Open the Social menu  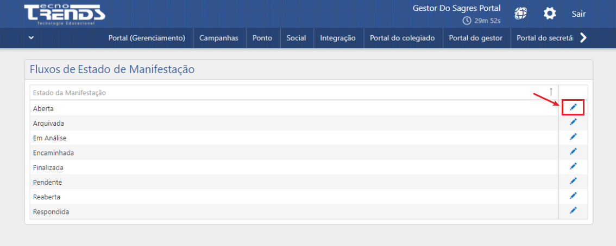pos(296,38)
